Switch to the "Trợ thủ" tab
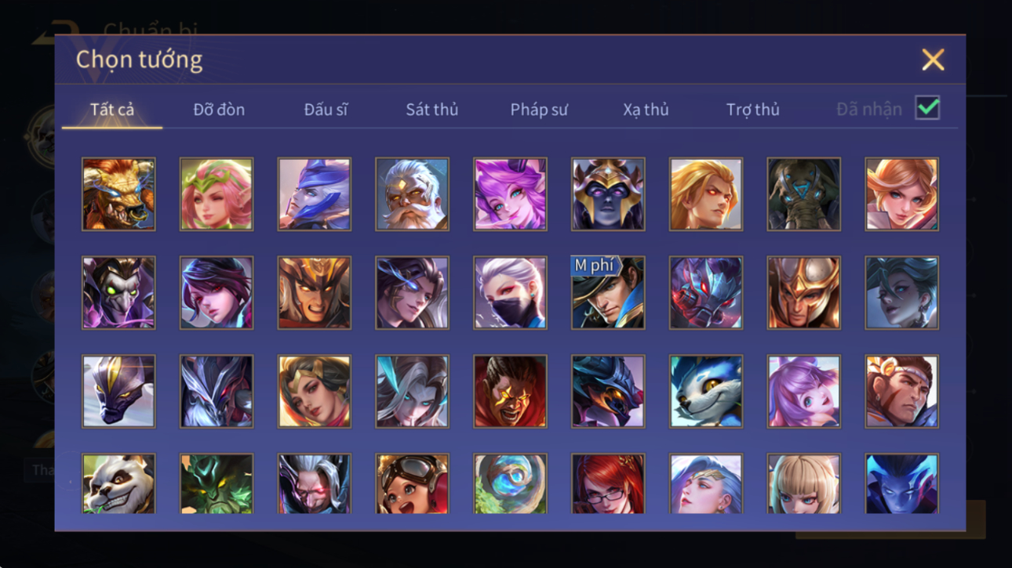 pos(752,110)
